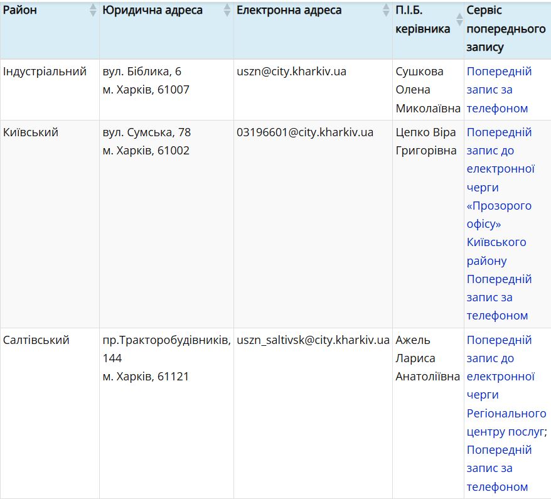Viewport: 551px width, 499px height.
Task: Open the phone booking link for Київський district
Action: point(498,297)
